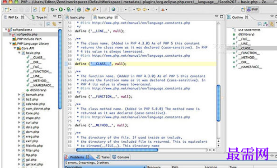The height and width of the screenshot is (168, 277).
Task: Click the globe web browser toolbar icon
Action: (x=113, y=9)
